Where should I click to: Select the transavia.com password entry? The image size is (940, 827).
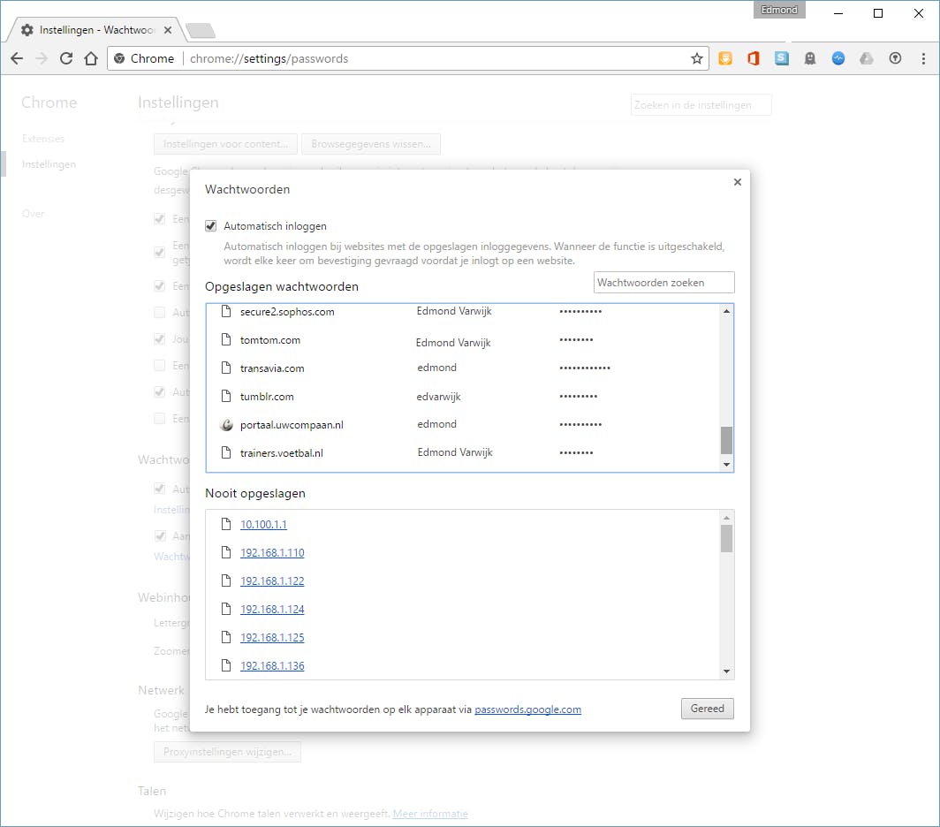point(463,368)
